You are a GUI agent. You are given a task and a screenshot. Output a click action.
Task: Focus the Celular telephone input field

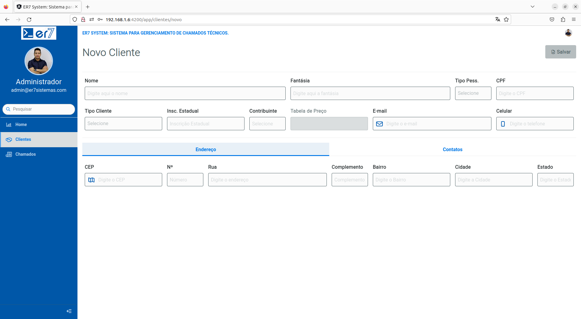tap(535, 124)
